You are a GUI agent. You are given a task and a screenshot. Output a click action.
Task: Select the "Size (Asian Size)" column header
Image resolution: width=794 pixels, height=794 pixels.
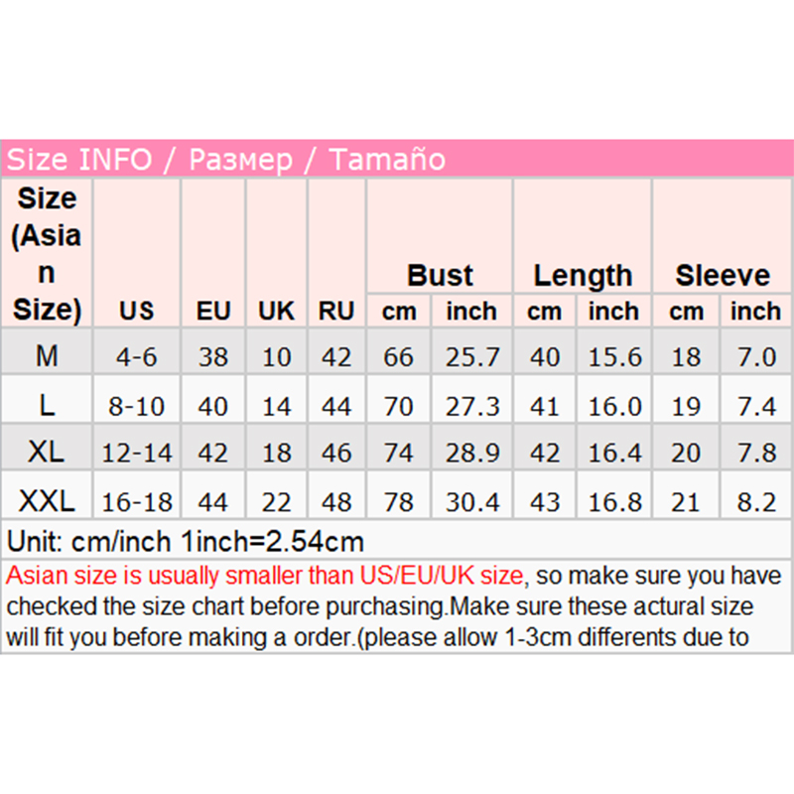tap(47, 253)
